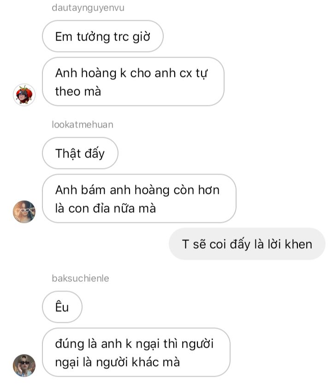
Task: Select the "đúng là anh k ngại" message
Action: tap(136, 352)
